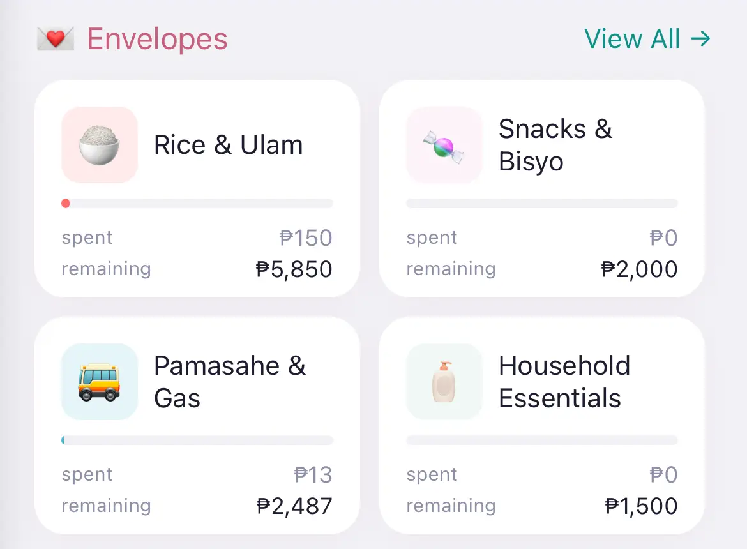Click the Pamasahe & Gas progress bar
The width and height of the screenshot is (747, 549).
tap(197, 440)
